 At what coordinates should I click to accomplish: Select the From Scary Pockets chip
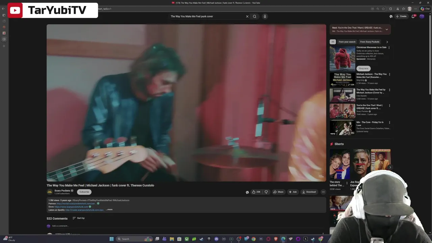coord(370,42)
